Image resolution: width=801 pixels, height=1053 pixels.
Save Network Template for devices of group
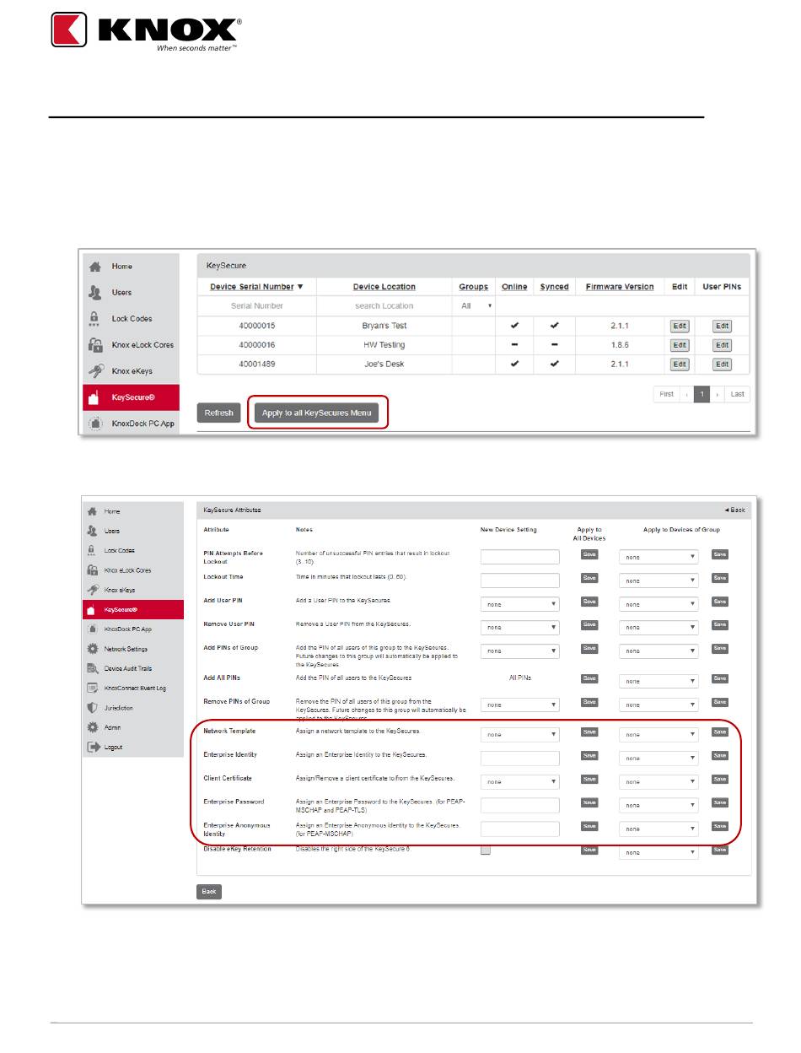(719, 732)
